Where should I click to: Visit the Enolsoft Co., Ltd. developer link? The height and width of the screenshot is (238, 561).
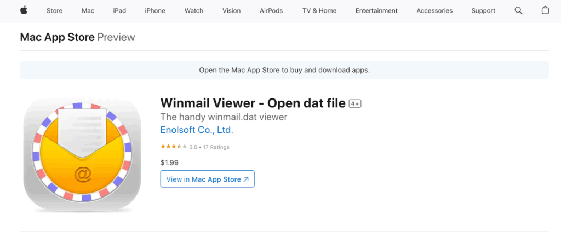197,130
